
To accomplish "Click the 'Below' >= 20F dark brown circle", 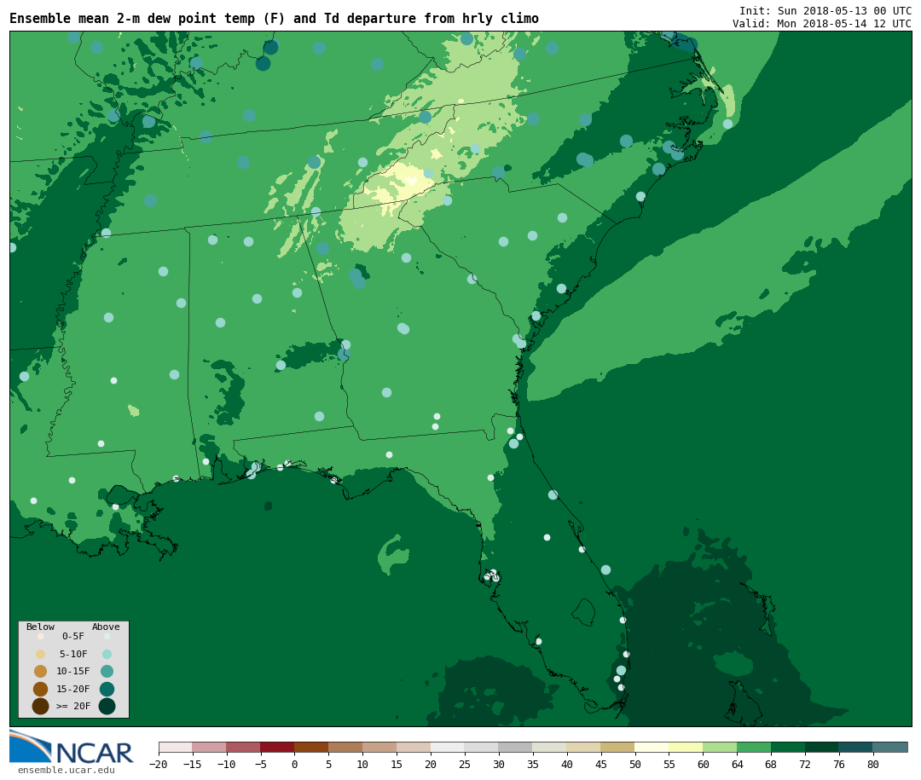I will 41,706.
